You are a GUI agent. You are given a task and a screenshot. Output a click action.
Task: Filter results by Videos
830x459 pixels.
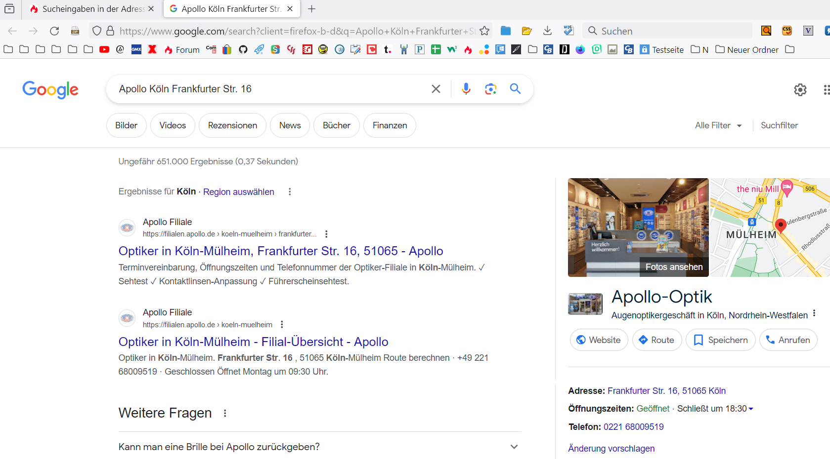(x=173, y=125)
